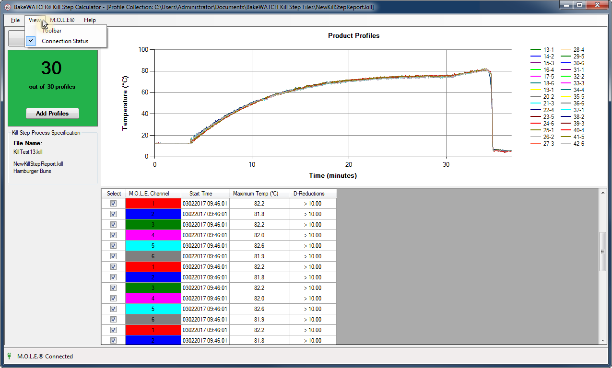The image size is (612, 368).
Task: Click the 42-6 legend line marker
Action: click(566, 144)
